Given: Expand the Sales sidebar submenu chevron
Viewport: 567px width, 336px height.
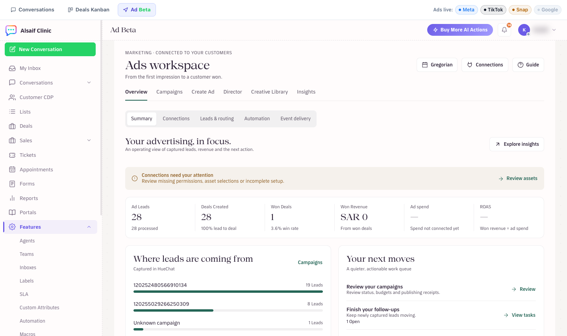Looking at the screenshot, I should tap(89, 141).
